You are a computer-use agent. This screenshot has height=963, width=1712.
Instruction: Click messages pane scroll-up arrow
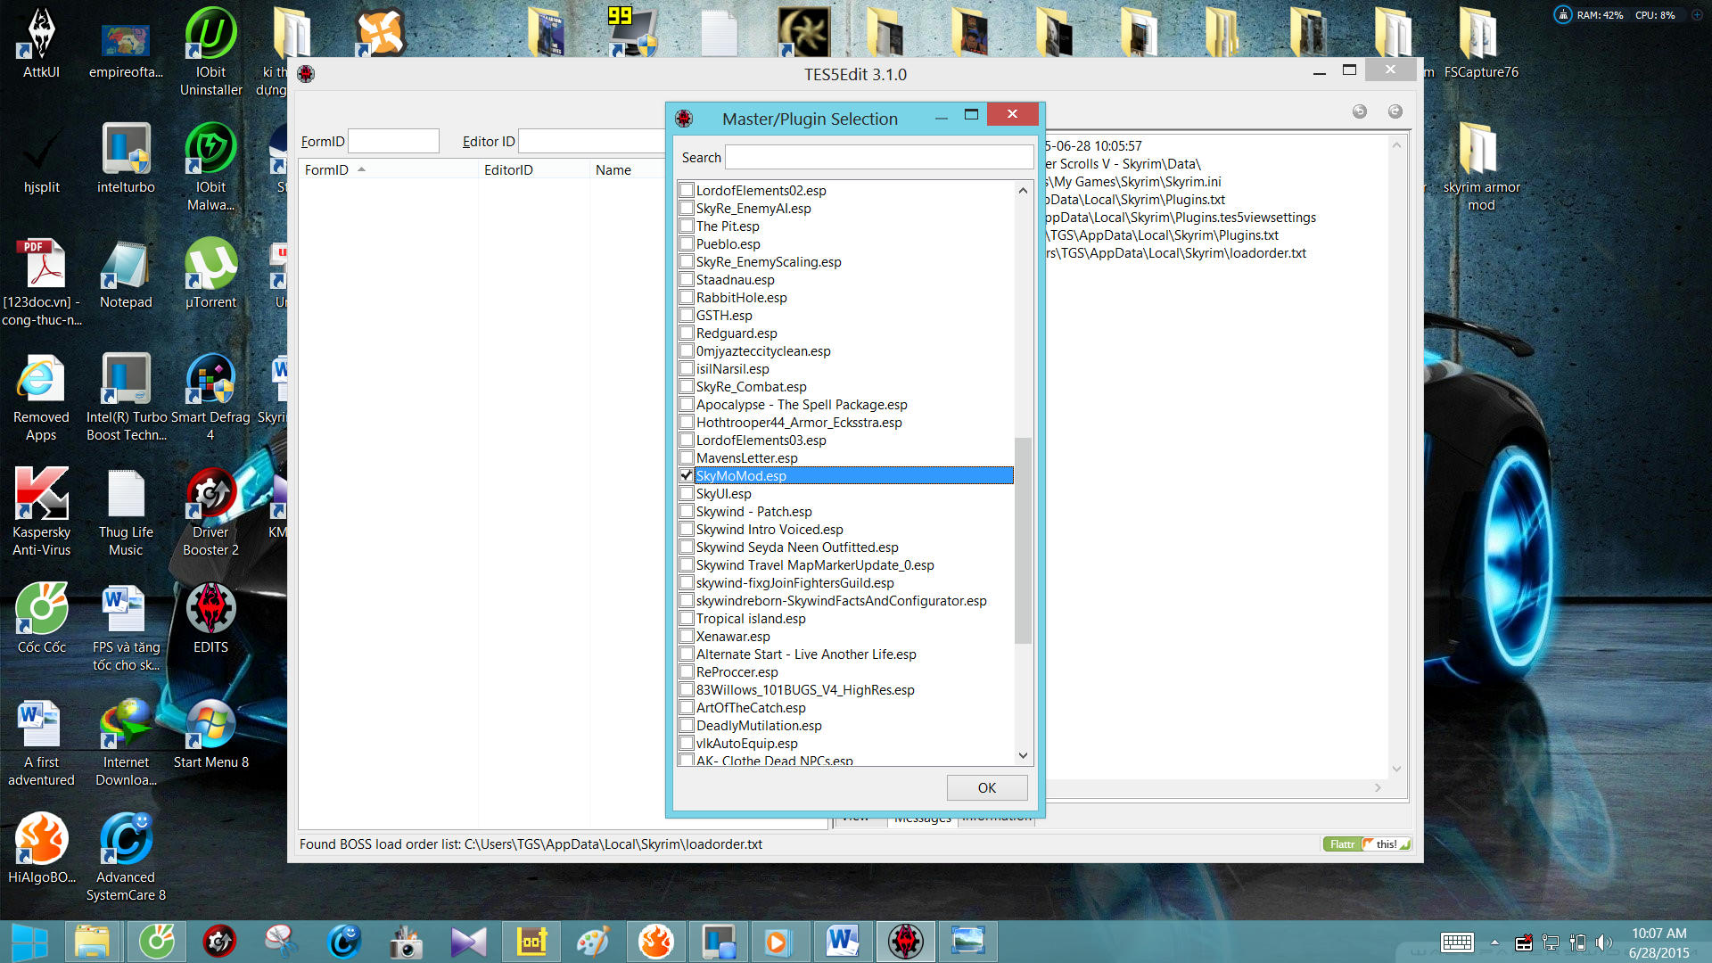pyautogui.click(x=1397, y=144)
